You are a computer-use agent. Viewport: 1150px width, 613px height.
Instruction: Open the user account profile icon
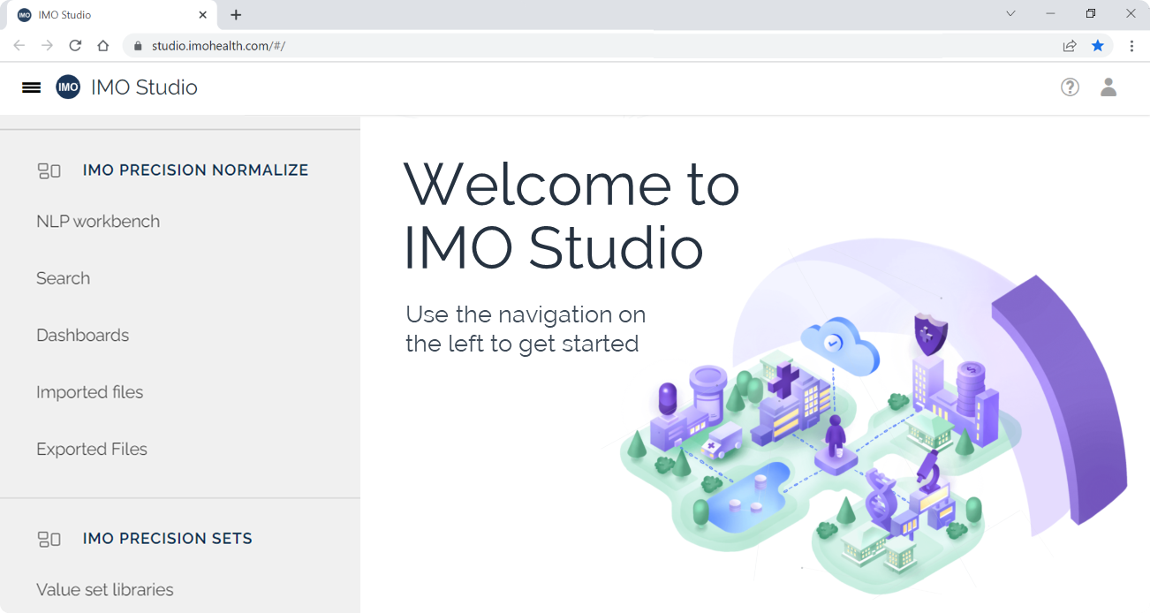point(1108,87)
